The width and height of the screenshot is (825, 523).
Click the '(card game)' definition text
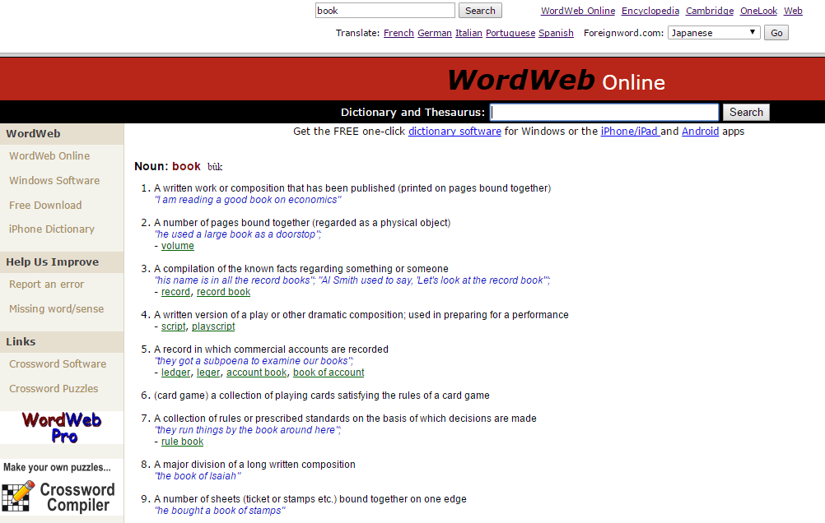click(321, 396)
